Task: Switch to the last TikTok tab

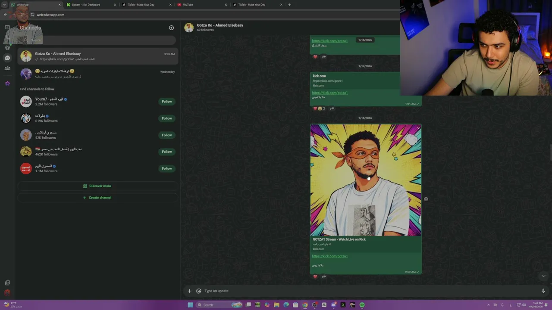Action: tap(257, 5)
